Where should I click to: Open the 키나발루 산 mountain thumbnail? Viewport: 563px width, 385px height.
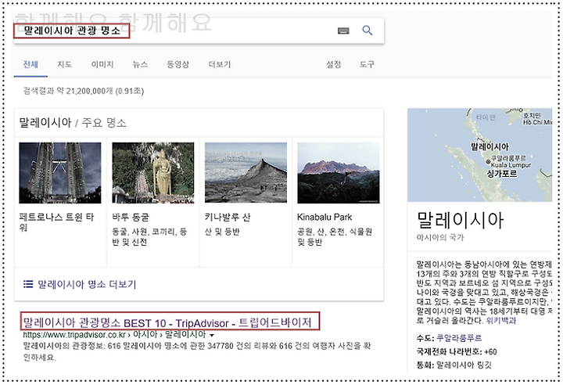[246, 173]
